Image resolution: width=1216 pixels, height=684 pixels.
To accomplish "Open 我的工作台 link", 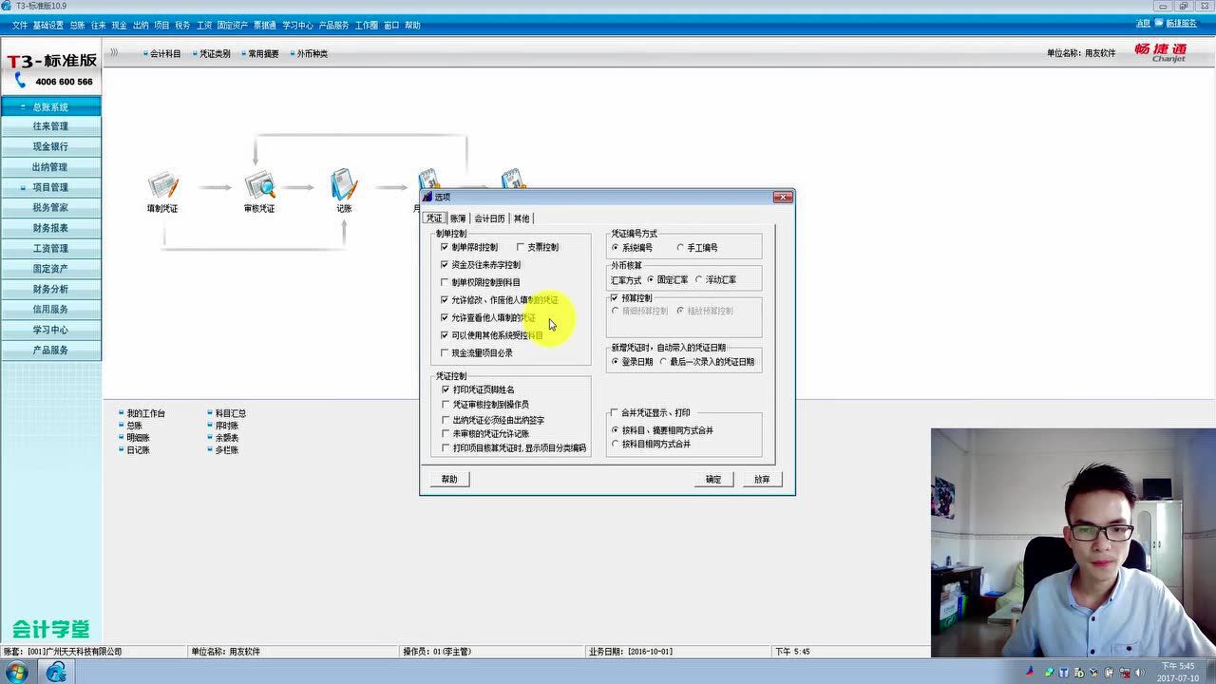I will 145,413.
